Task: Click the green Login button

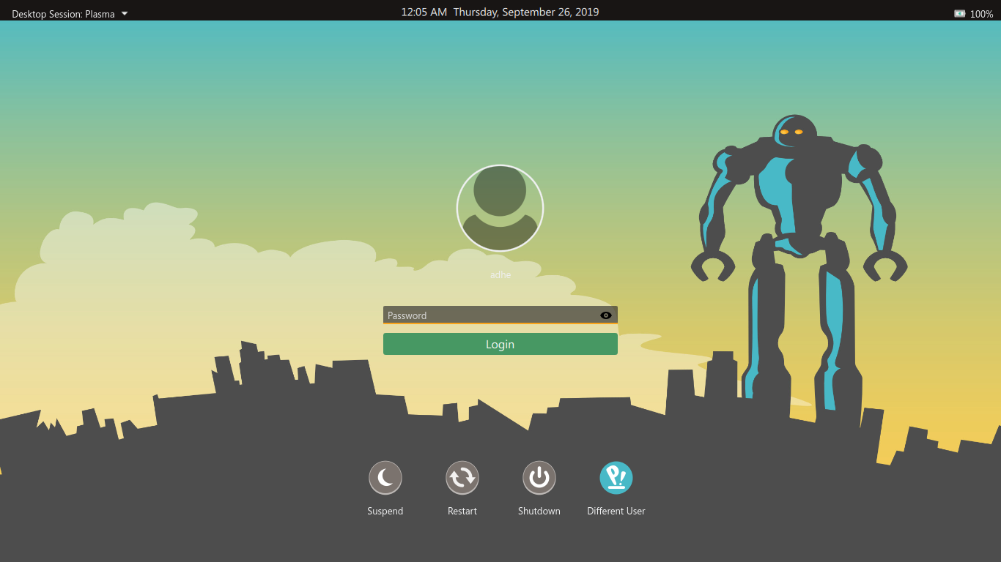Action: point(500,344)
